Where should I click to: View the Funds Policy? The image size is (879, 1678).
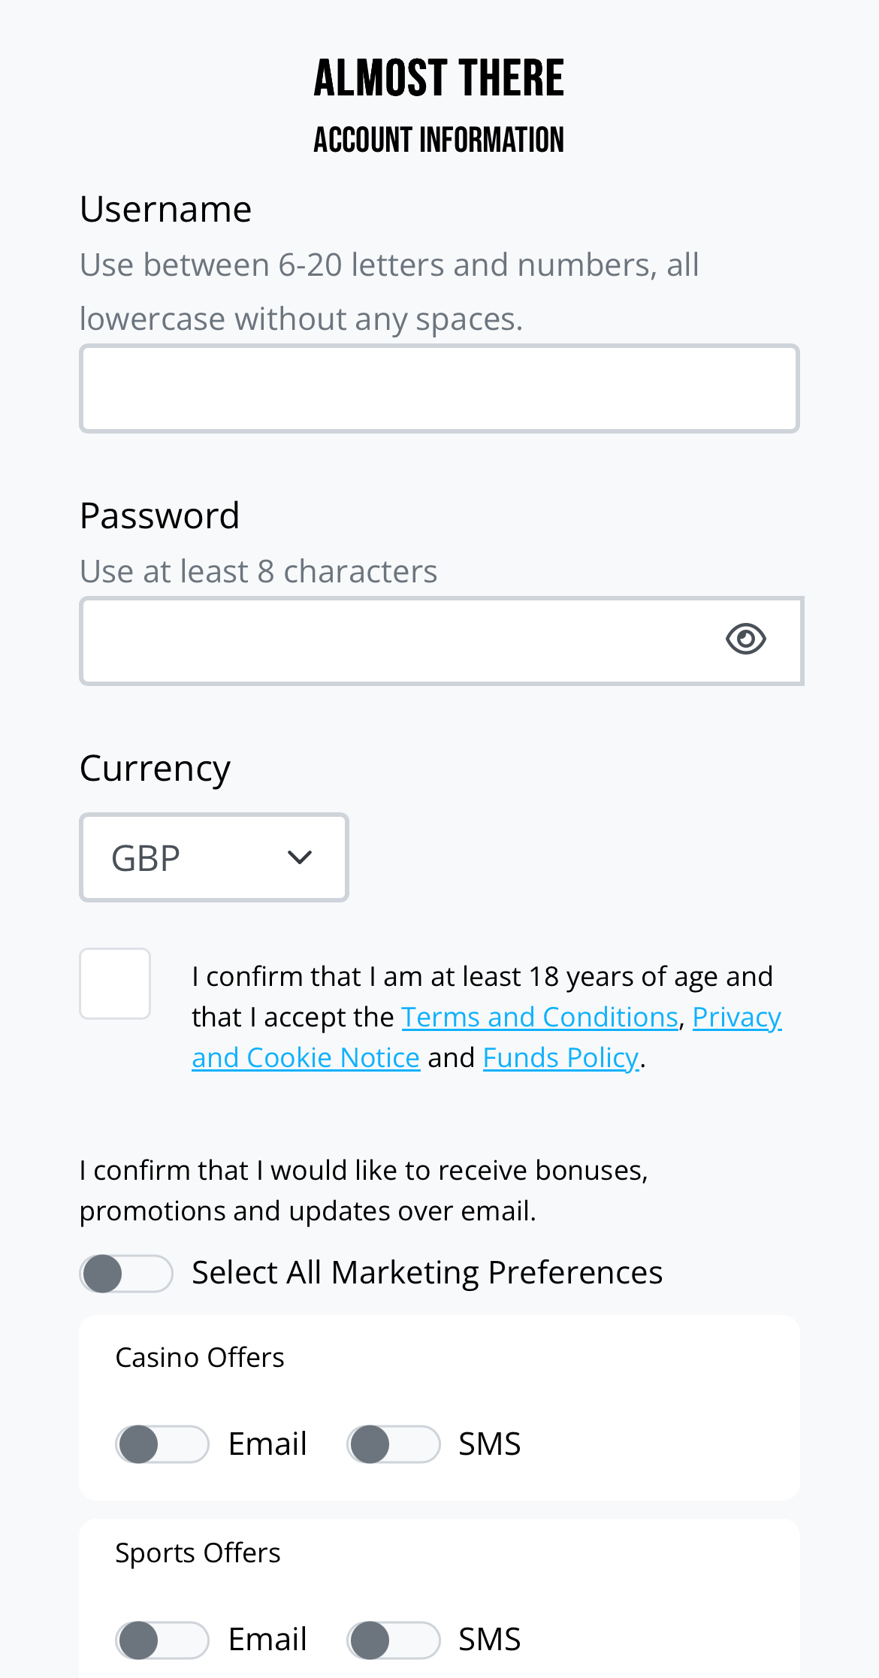coord(560,1057)
